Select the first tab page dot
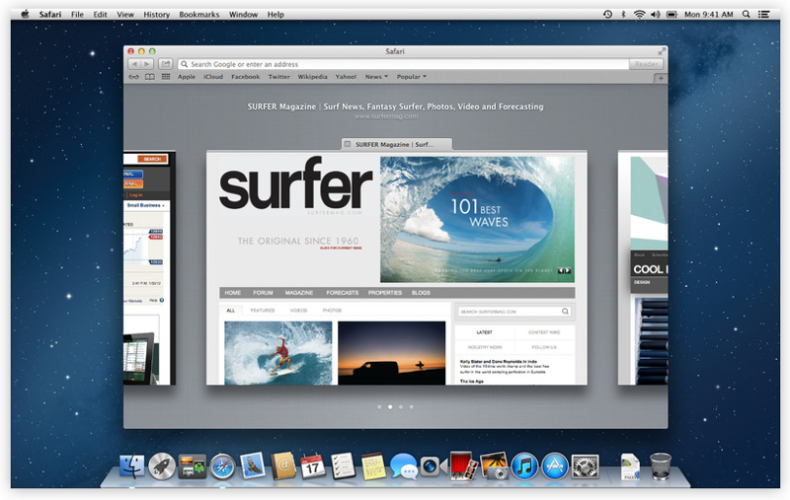 tap(379, 407)
